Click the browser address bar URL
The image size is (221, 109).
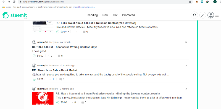tap(43, 2)
